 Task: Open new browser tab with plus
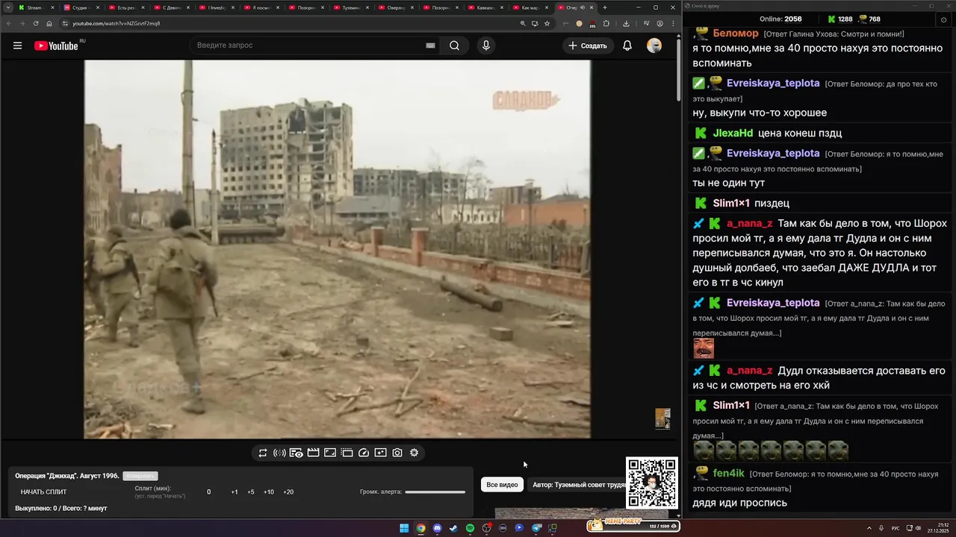(x=605, y=7)
